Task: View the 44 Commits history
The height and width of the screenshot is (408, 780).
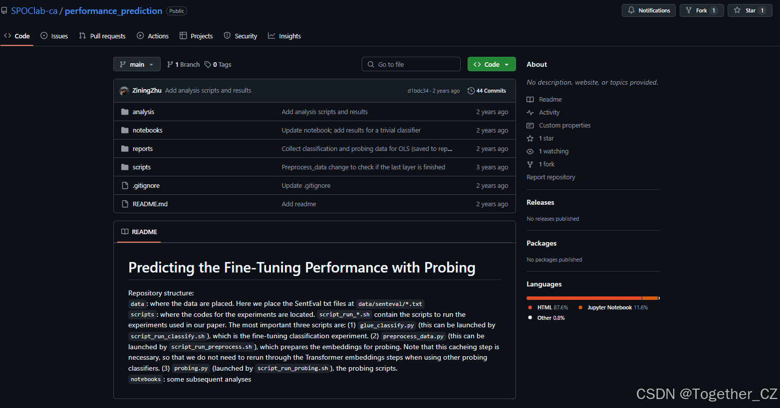Action: click(487, 91)
